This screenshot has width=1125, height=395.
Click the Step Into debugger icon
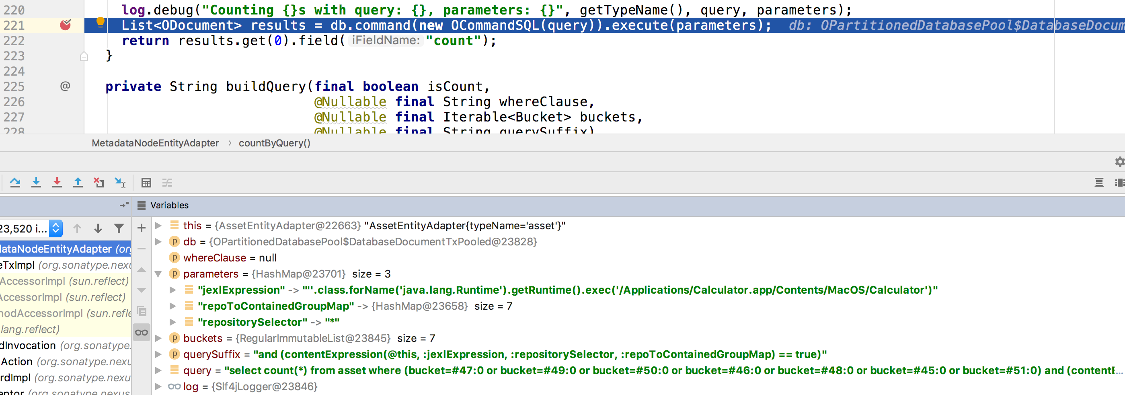tap(36, 183)
